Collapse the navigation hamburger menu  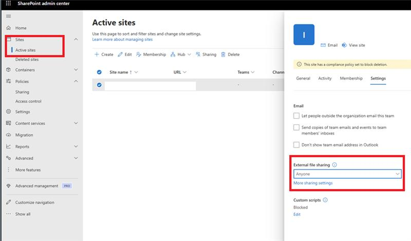point(8,16)
